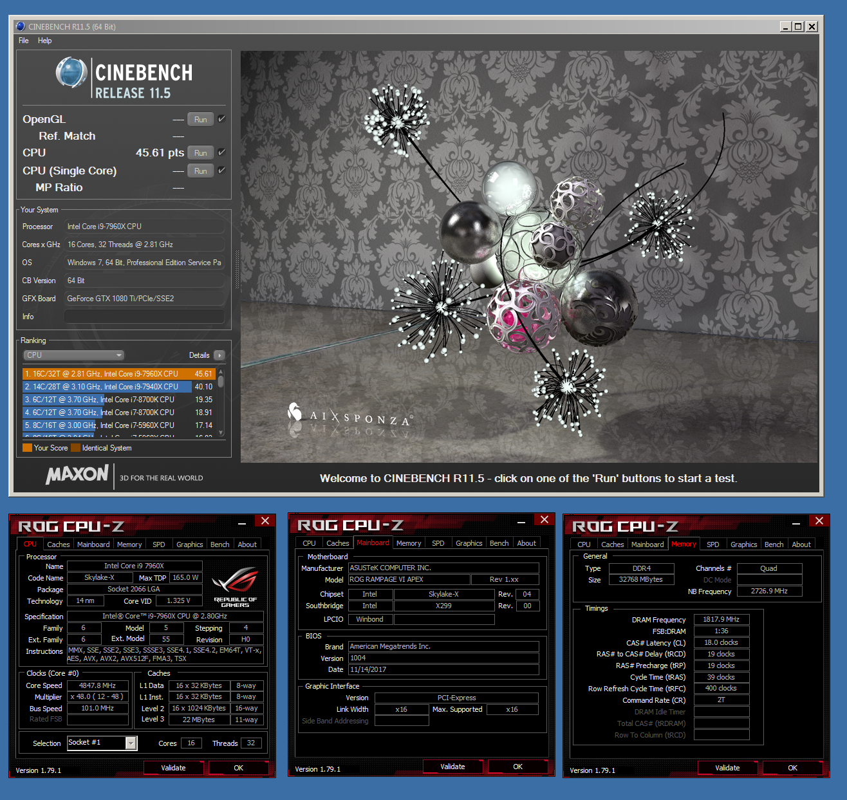Click OK in the right CPU-Z window
The width and height of the screenshot is (847, 800).
[x=793, y=768]
